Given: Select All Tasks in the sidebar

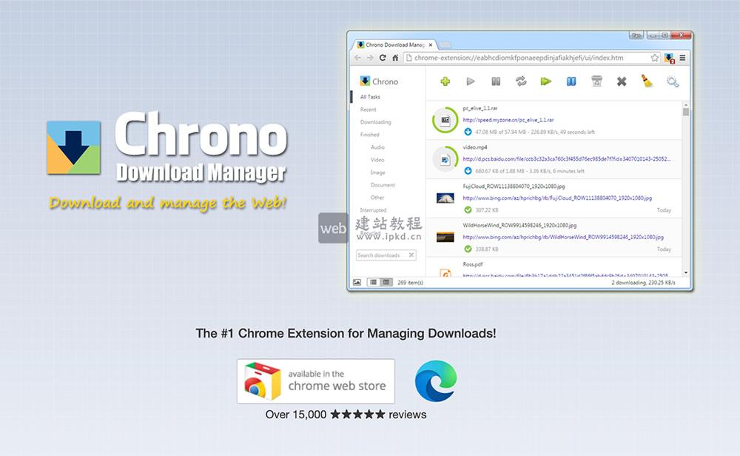Looking at the screenshot, I should [370, 97].
